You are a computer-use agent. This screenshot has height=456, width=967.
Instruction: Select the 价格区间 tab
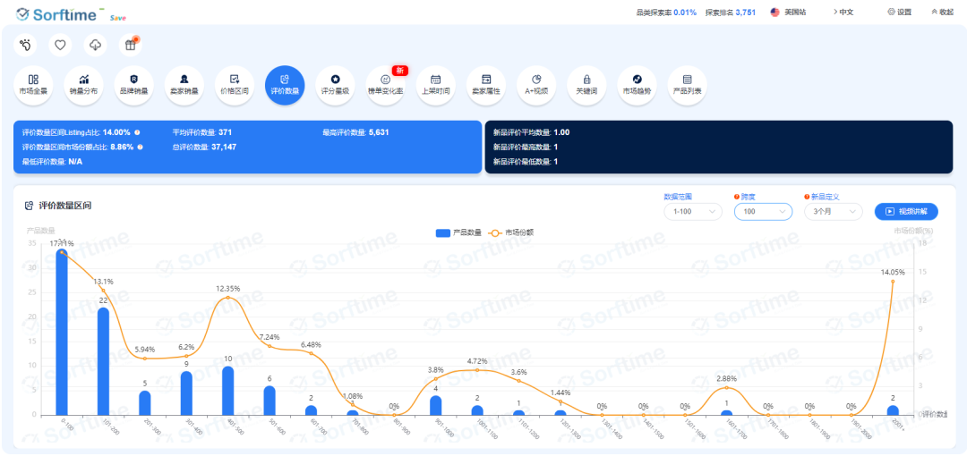click(235, 85)
